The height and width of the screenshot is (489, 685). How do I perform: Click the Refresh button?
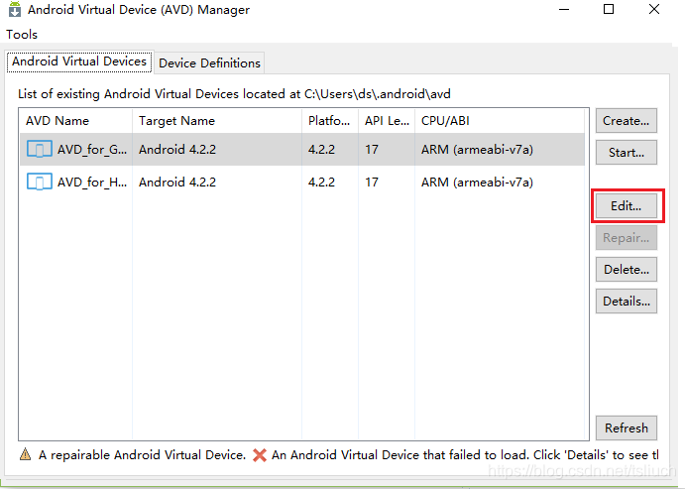tap(627, 428)
